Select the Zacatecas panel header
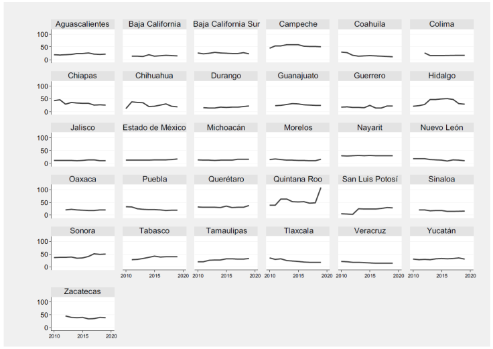The height and width of the screenshot is (349, 493). (x=83, y=291)
